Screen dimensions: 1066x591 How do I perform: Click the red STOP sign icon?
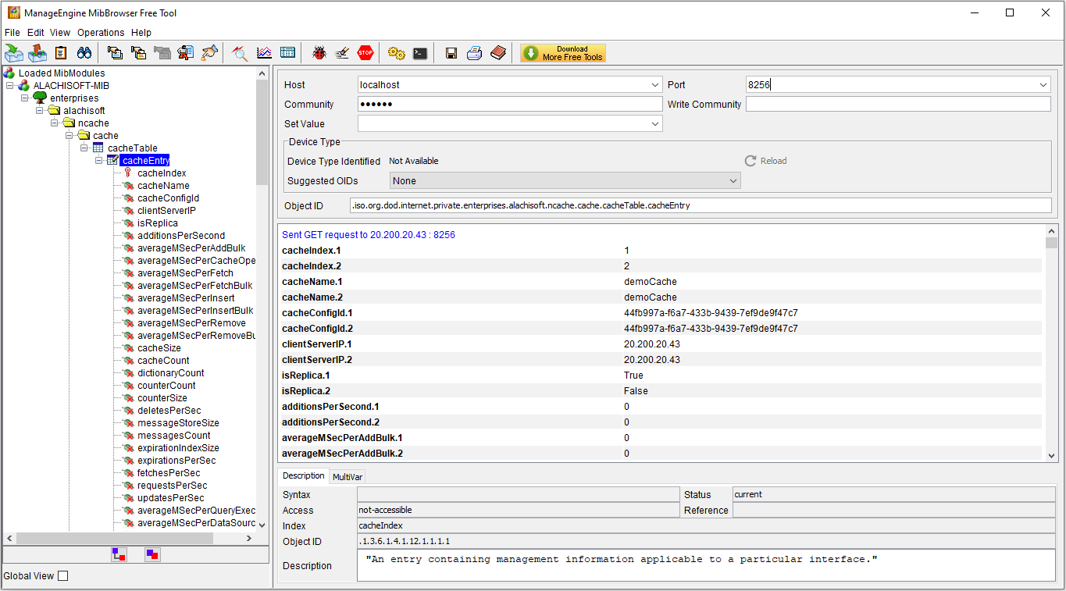pyautogui.click(x=365, y=53)
